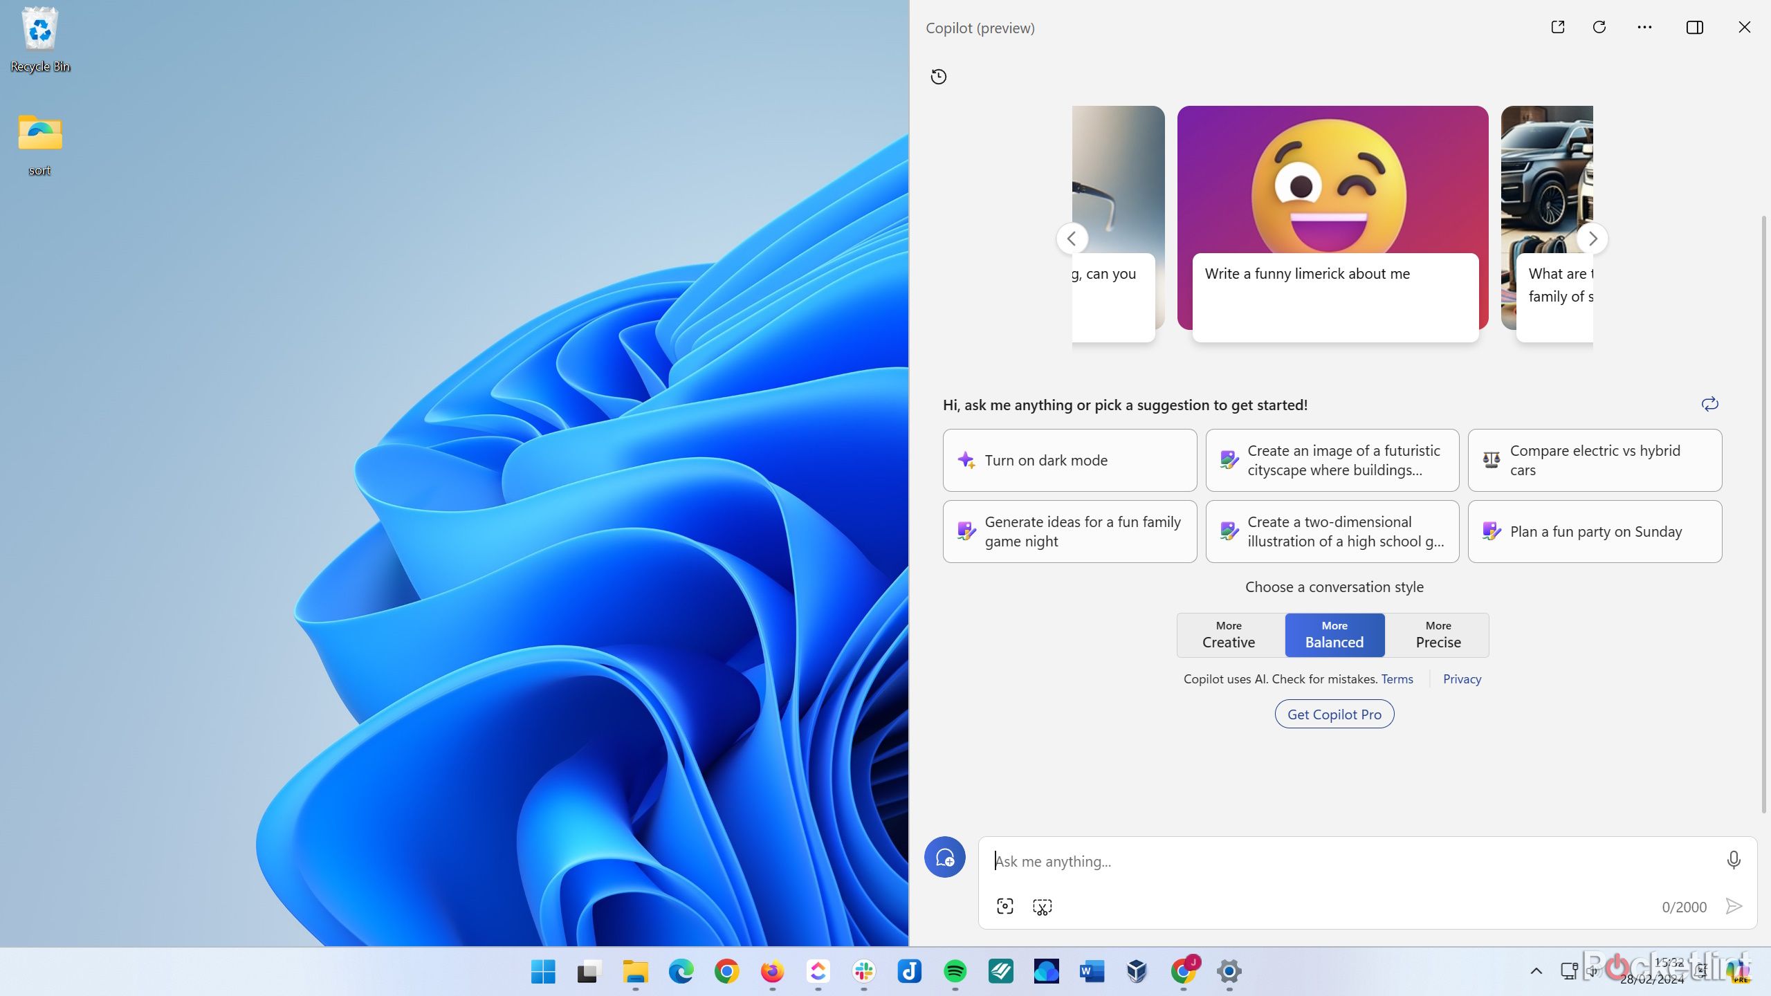Open the display cast tray icon
The height and width of the screenshot is (996, 1771).
tap(1569, 970)
